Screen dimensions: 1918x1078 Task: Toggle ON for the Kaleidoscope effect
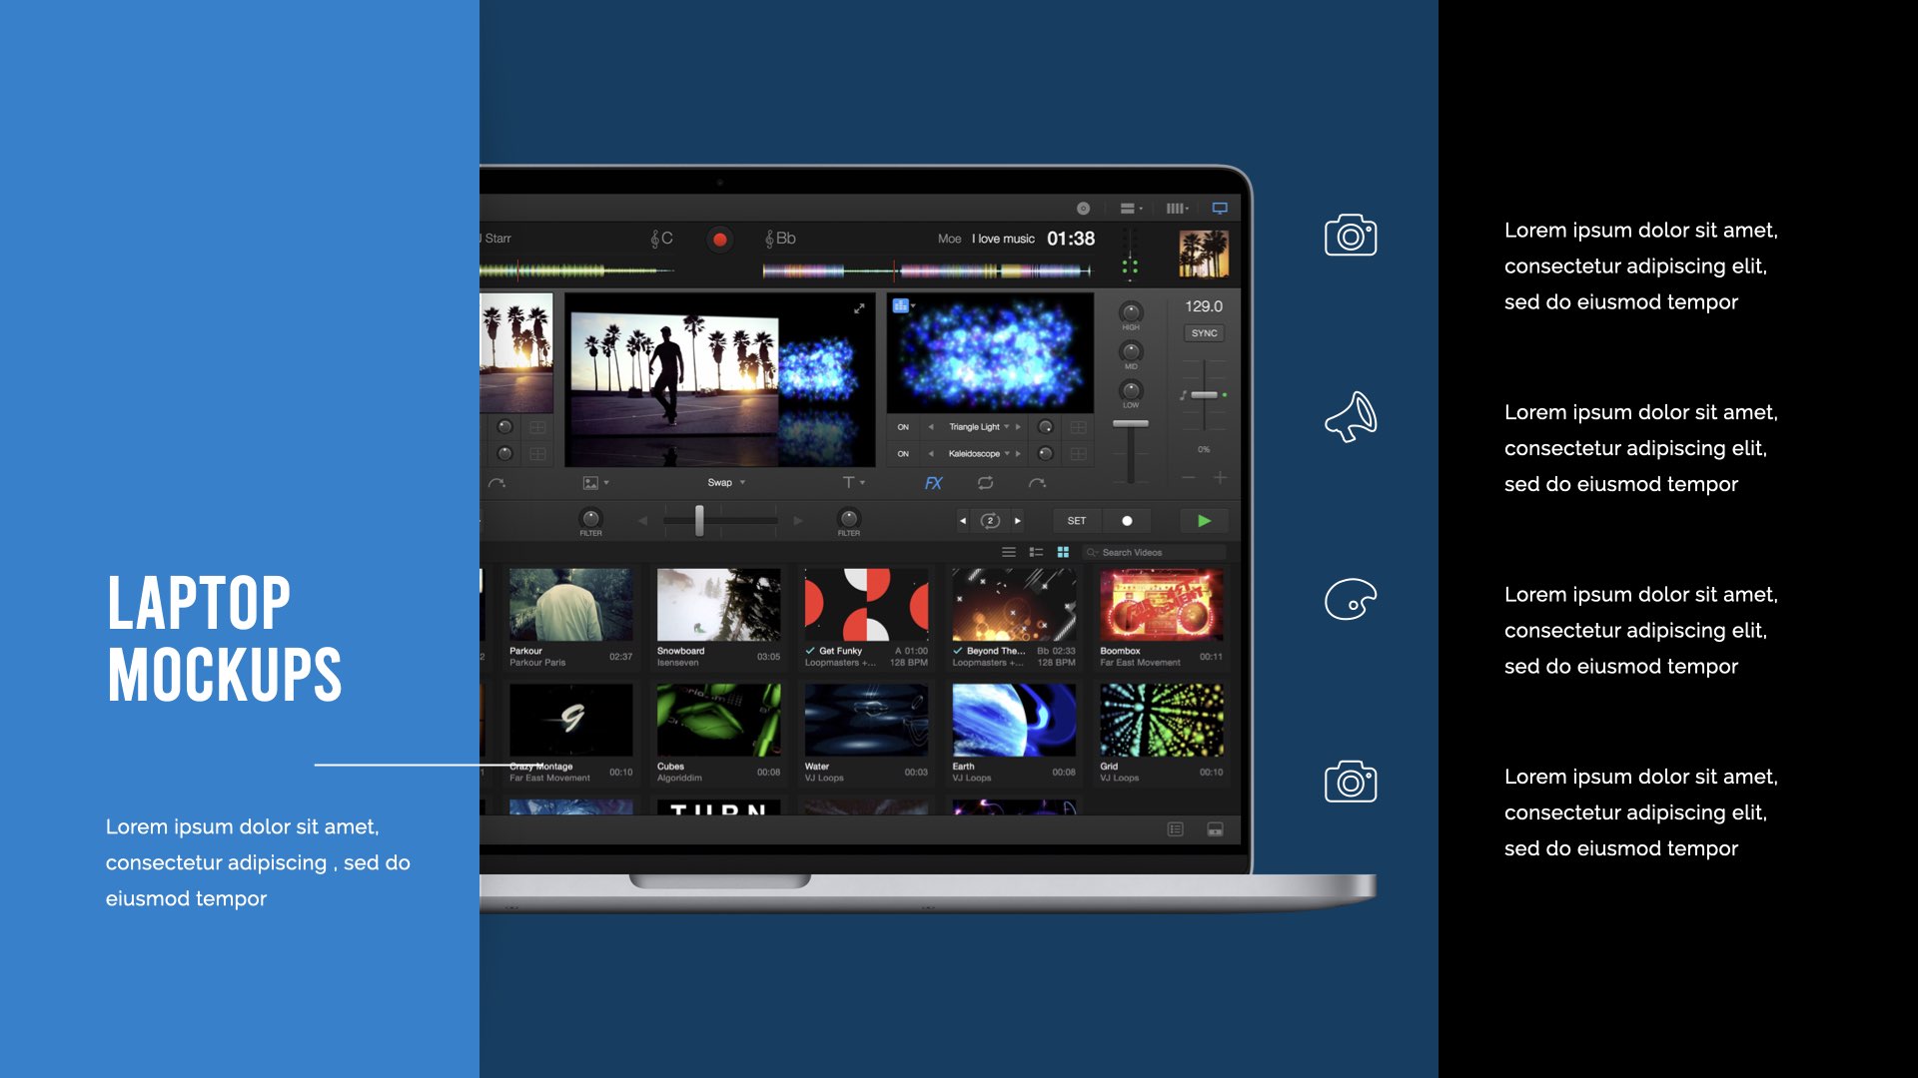pos(903,454)
